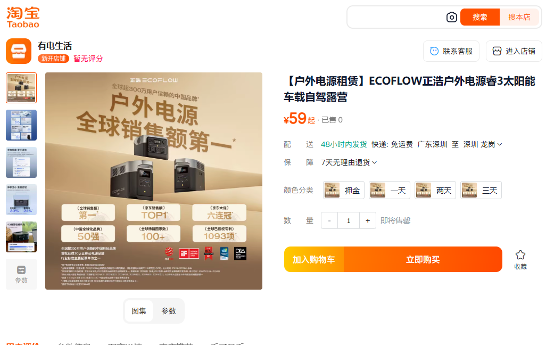Choose the 三天 rental option

coord(481,190)
